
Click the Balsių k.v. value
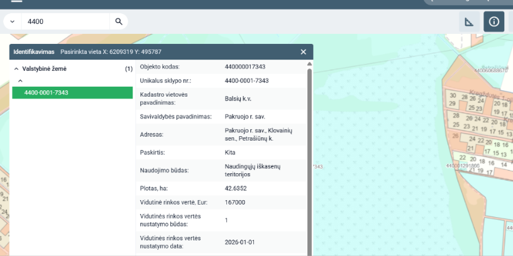coord(238,99)
